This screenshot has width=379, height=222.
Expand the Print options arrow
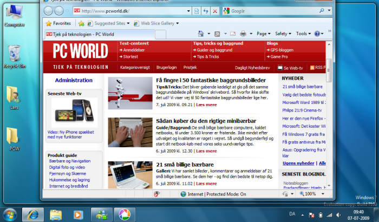[251, 34]
